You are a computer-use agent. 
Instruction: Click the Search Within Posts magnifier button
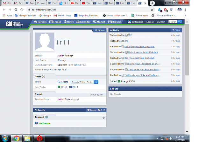(96, 82)
